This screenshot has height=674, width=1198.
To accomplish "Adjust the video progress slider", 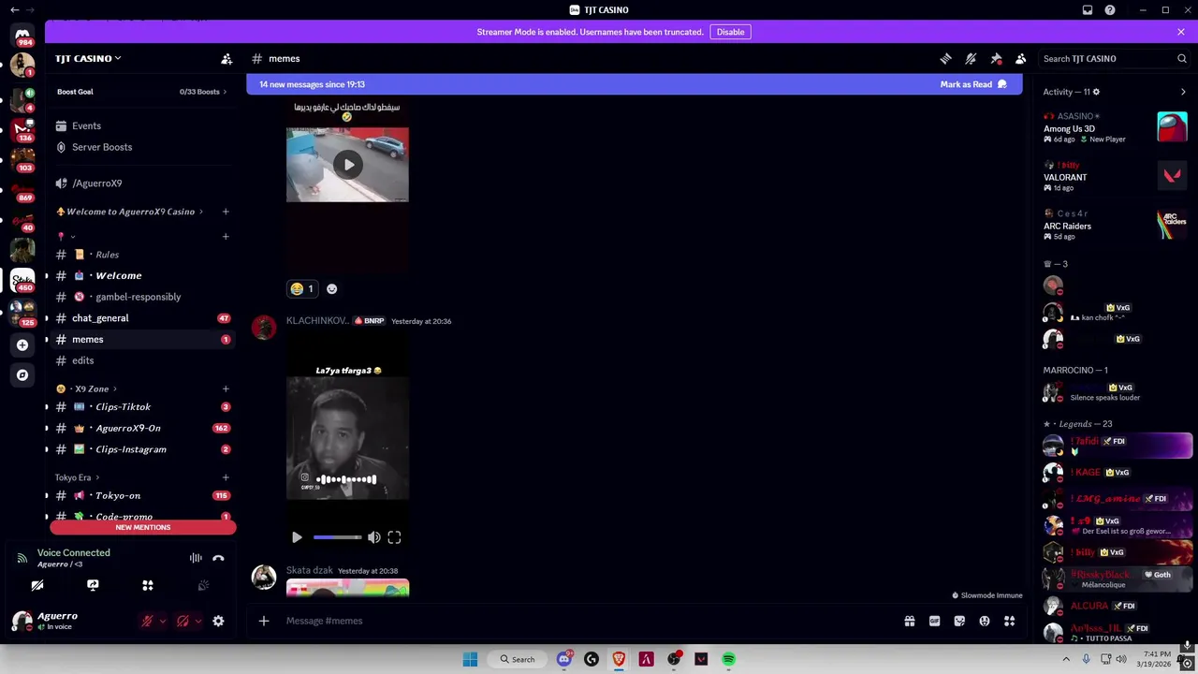I will point(337,537).
